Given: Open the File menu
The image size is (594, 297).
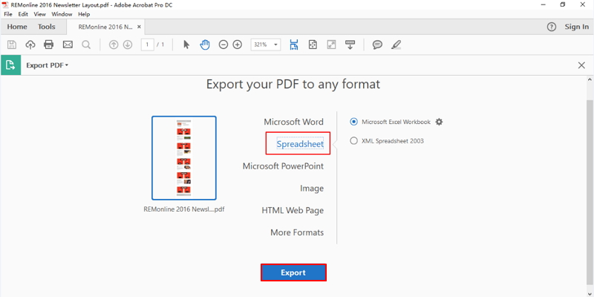Looking at the screenshot, I should pos(8,14).
